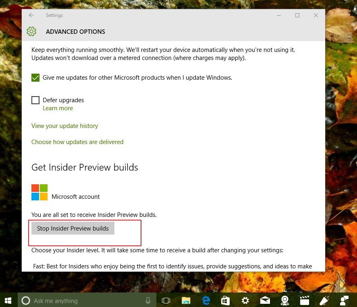The image size is (357, 307).
Task: Open the Start menu
Action: click(x=8, y=300)
